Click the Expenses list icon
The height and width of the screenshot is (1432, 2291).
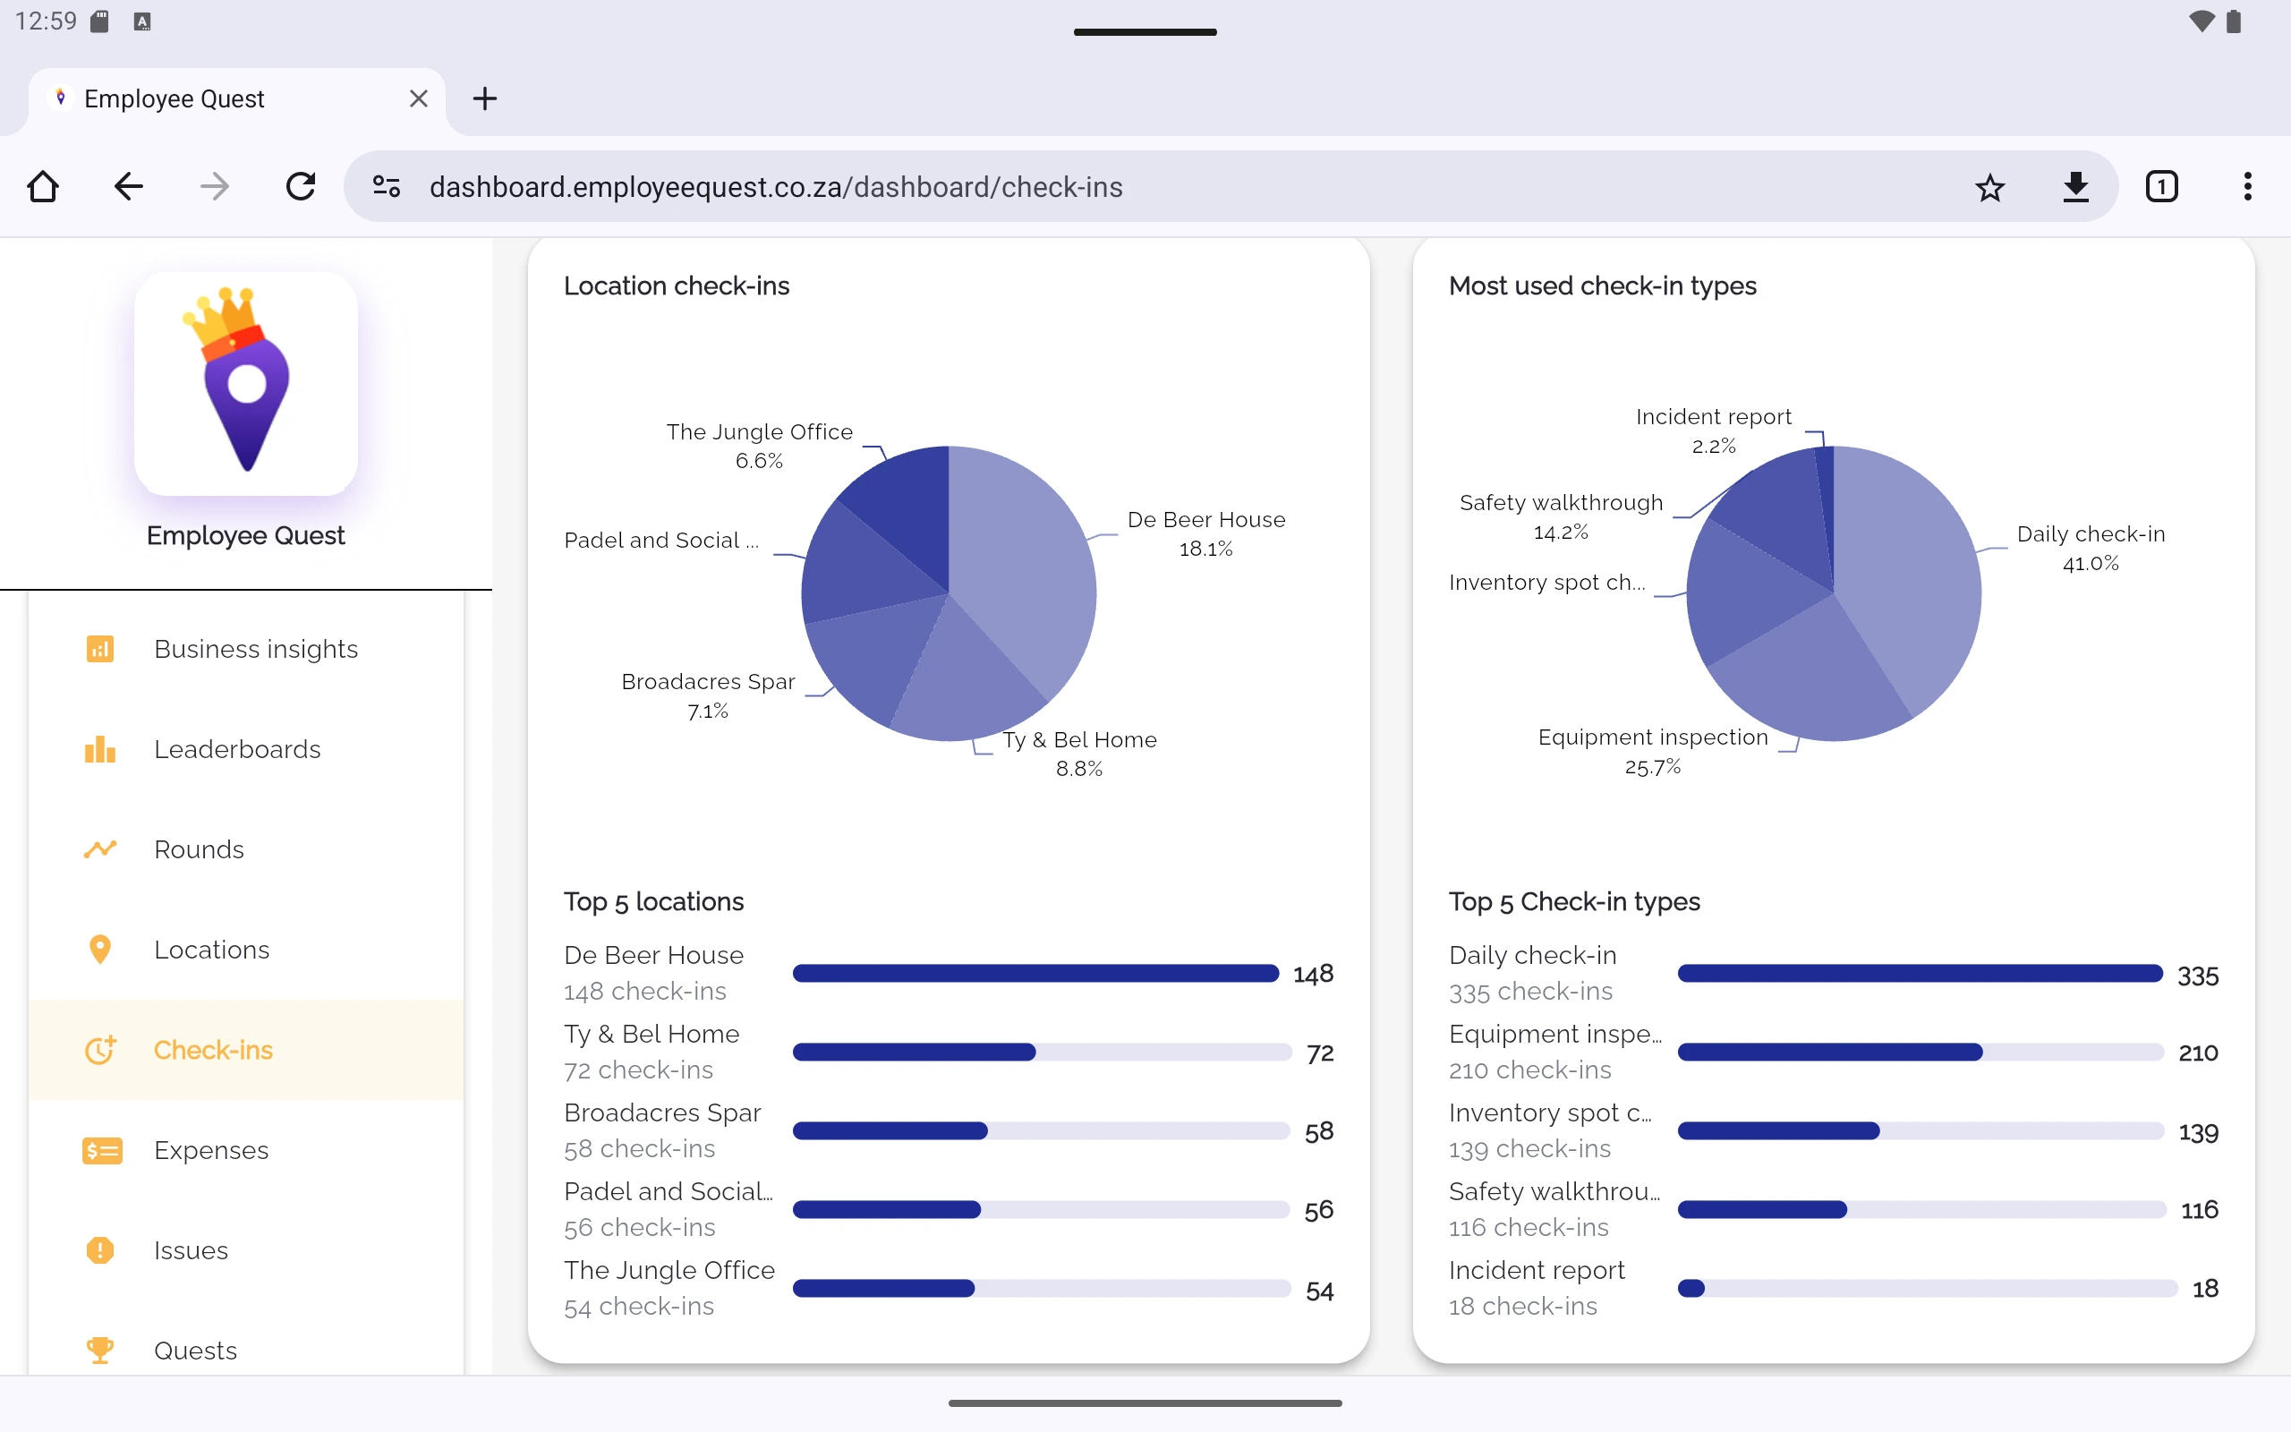[x=100, y=1151]
